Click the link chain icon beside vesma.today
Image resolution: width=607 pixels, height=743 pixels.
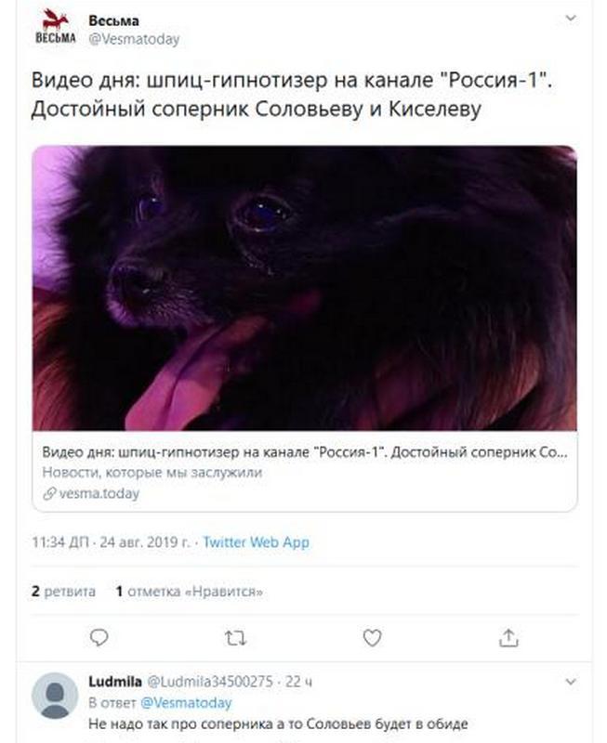pyautogui.click(x=49, y=494)
